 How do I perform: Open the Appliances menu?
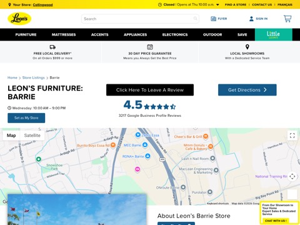click(136, 34)
